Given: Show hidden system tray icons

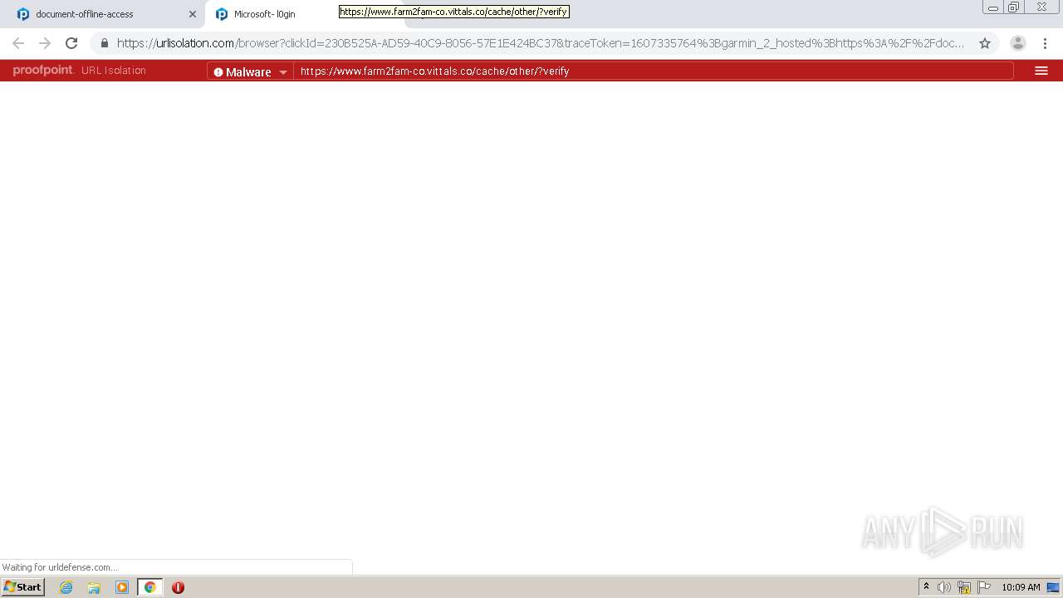Looking at the screenshot, I should pos(926,587).
